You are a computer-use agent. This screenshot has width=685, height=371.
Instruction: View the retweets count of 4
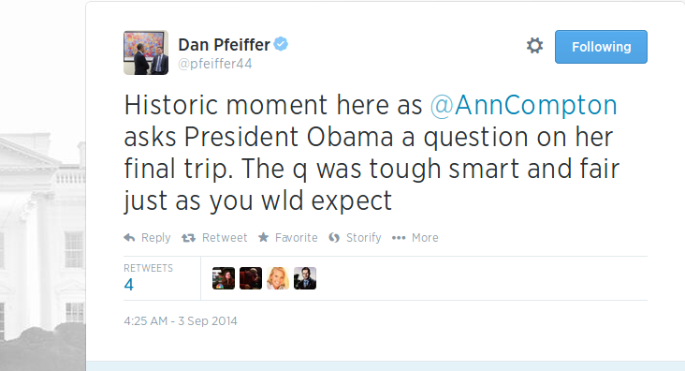pos(129,285)
